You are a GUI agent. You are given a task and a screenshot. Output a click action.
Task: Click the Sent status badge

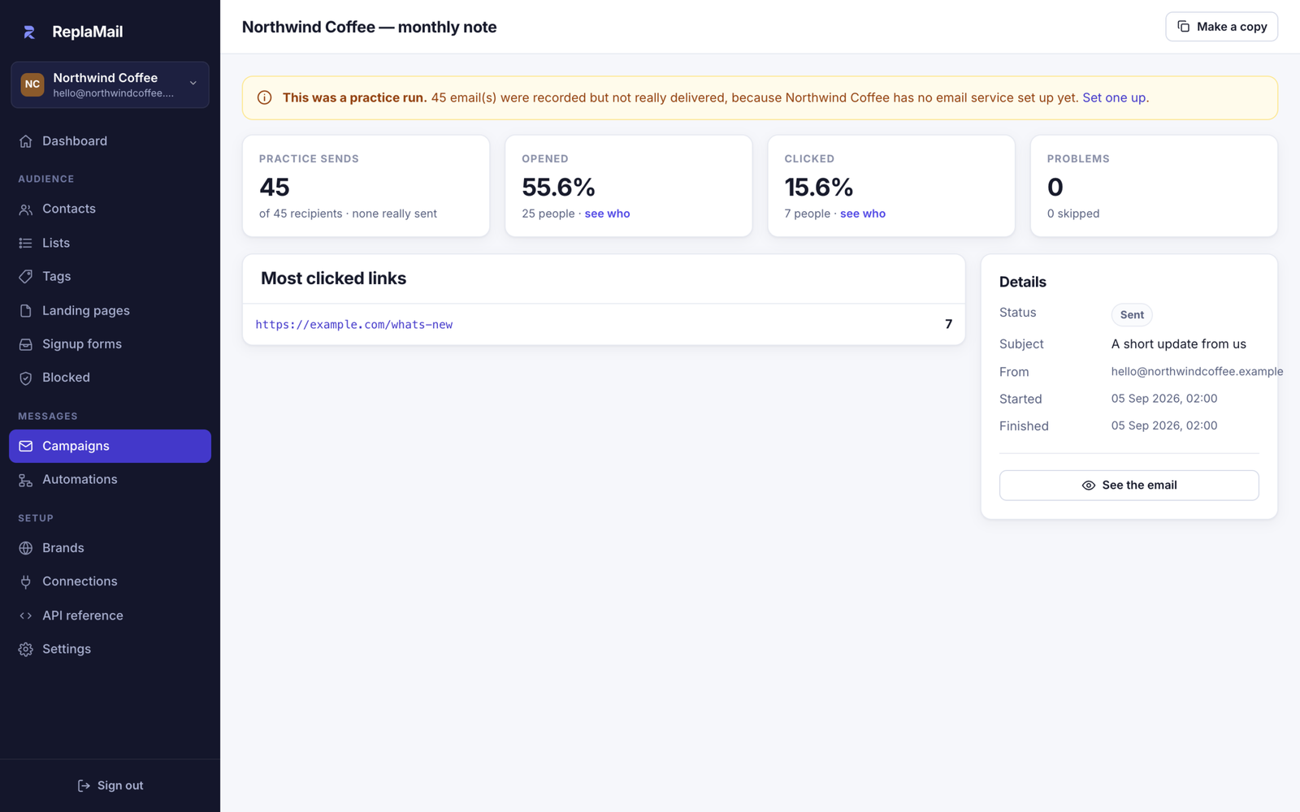coord(1132,315)
